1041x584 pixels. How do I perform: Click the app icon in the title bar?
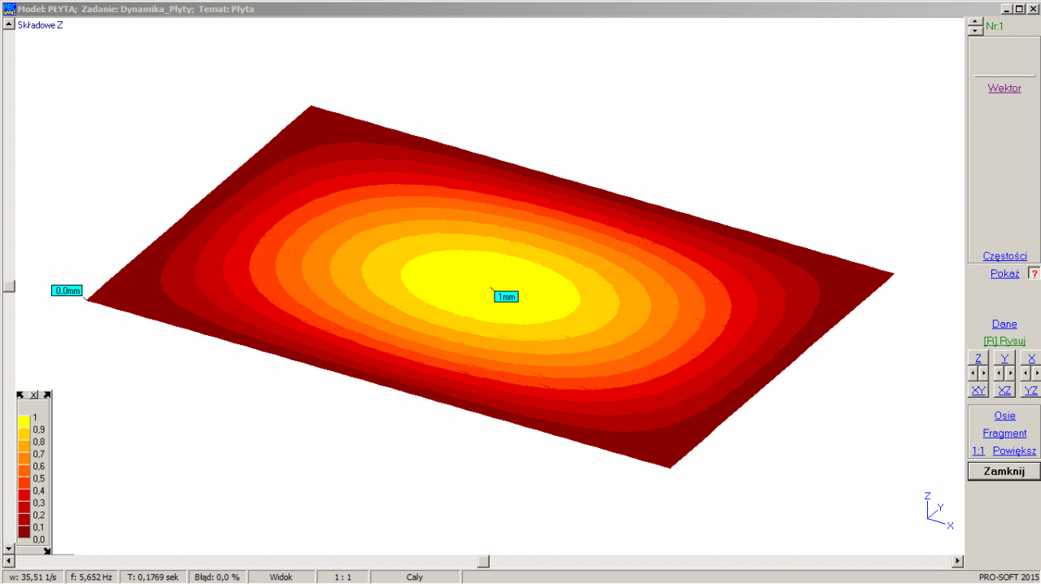(x=10, y=8)
